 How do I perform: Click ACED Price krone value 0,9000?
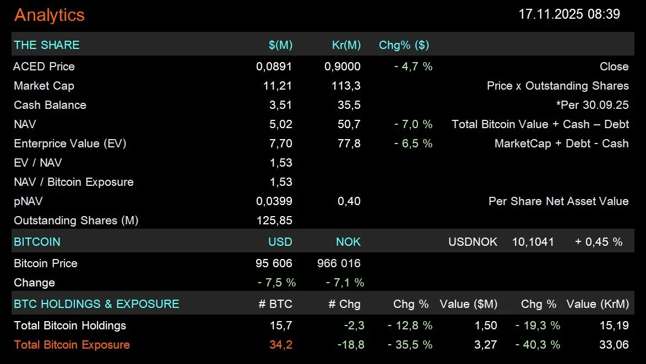[343, 66]
